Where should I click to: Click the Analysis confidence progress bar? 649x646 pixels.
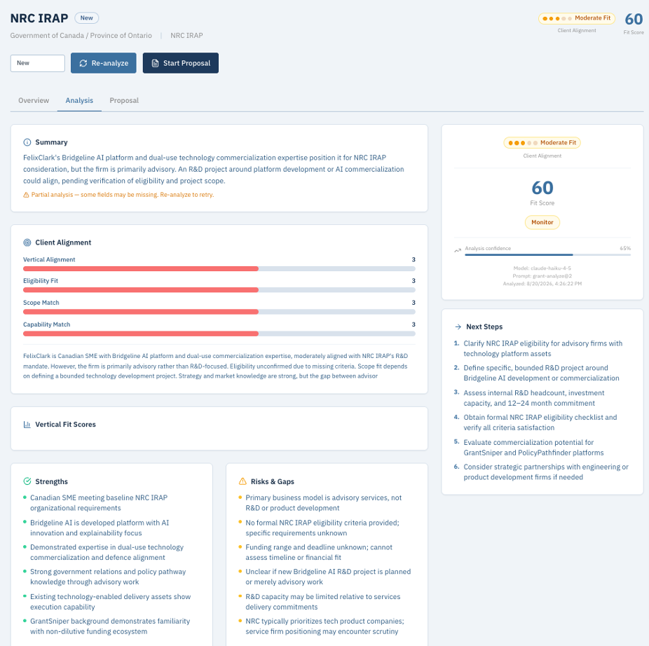[x=547, y=255]
